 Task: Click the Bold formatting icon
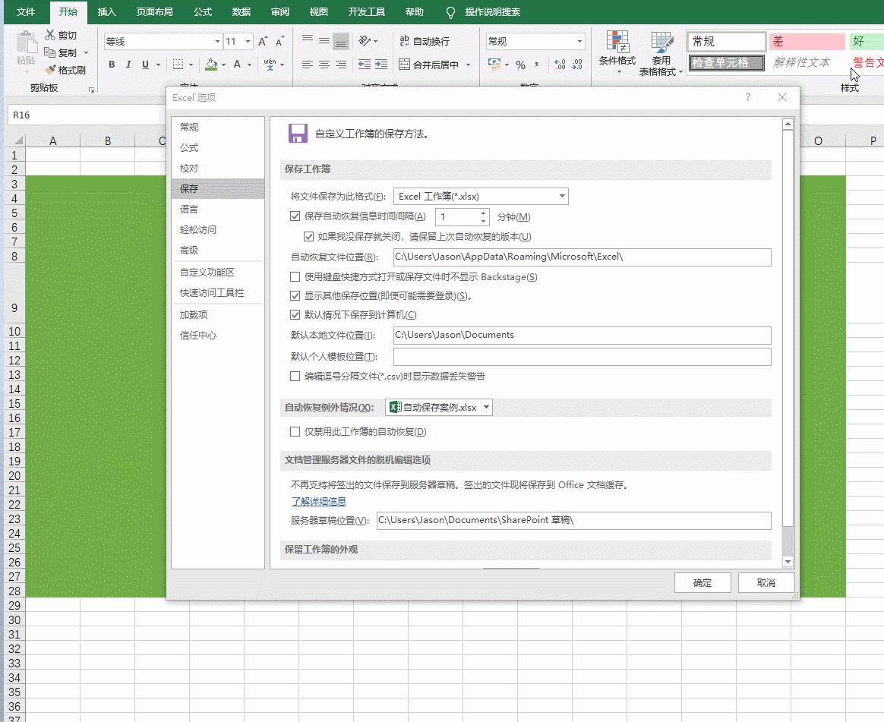112,65
